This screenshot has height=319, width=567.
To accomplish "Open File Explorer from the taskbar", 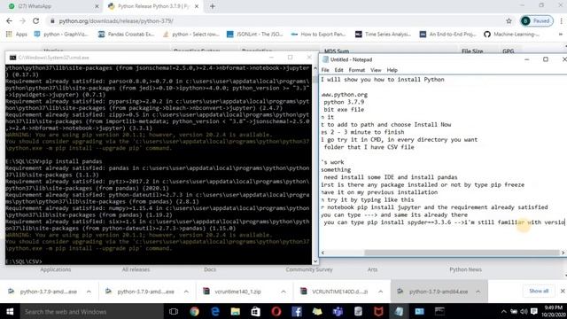I will (x=236, y=311).
